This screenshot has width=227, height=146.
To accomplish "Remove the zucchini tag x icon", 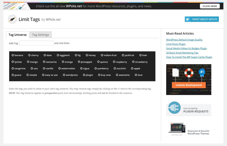I will point(115,68).
